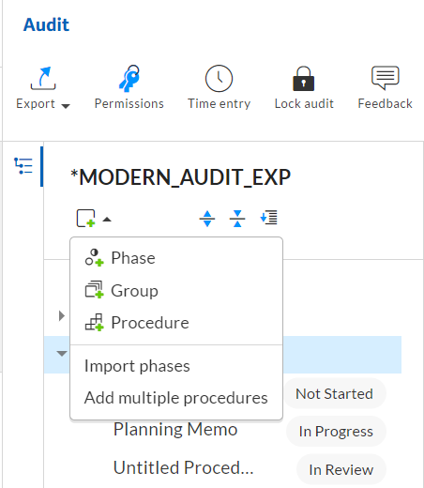Click the In Progress status pill
Screen dimensions: 424x488
pos(336,432)
